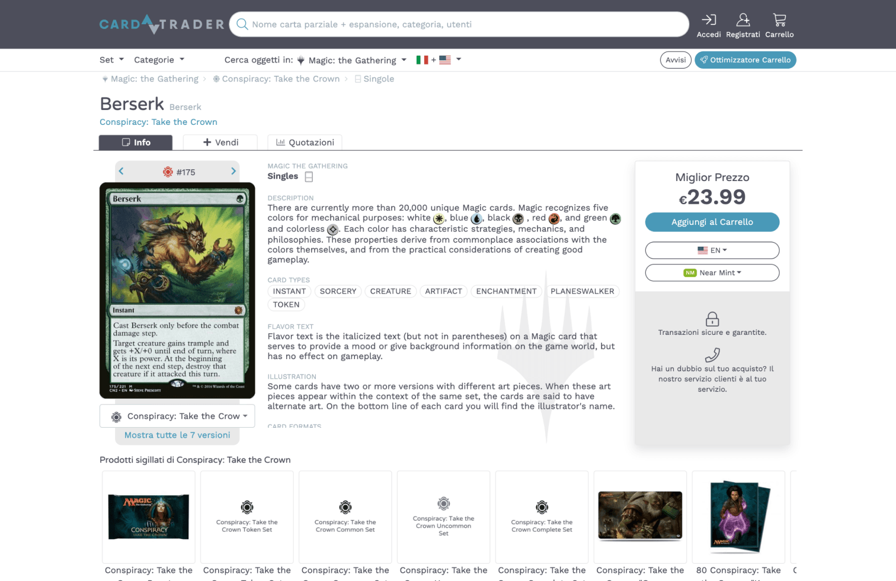Go to next card with right chevron
The width and height of the screenshot is (896, 581).
tap(233, 171)
